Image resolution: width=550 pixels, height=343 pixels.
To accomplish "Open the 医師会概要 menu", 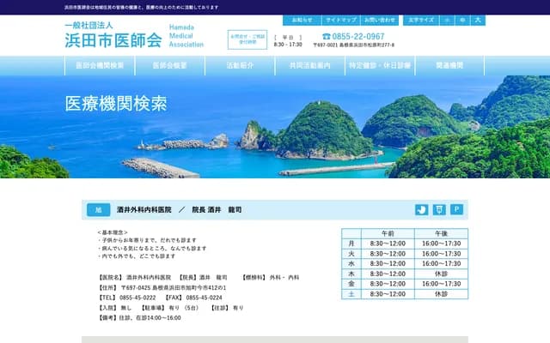I will tap(170, 65).
